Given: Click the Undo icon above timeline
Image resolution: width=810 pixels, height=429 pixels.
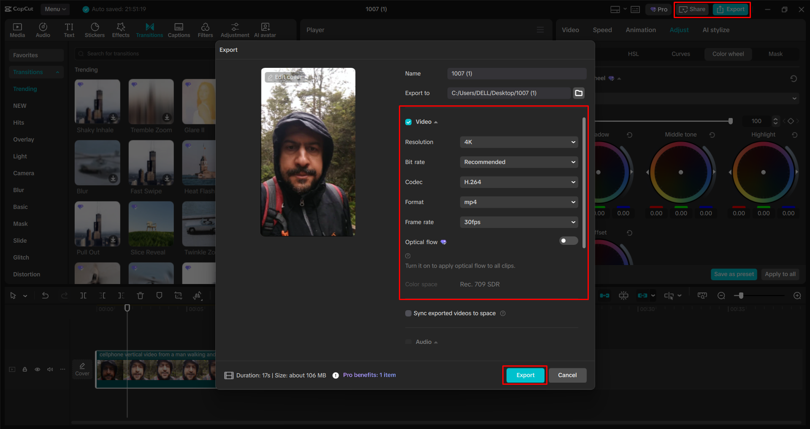Looking at the screenshot, I should [45, 295].
